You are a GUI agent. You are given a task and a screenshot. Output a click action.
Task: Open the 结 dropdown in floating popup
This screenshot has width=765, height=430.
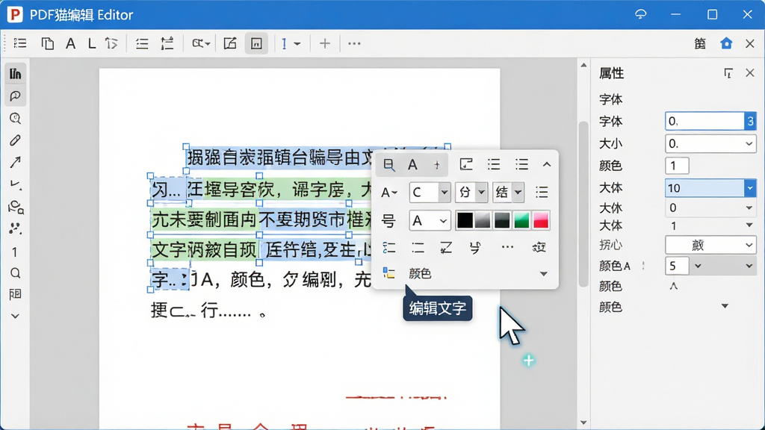508,192
